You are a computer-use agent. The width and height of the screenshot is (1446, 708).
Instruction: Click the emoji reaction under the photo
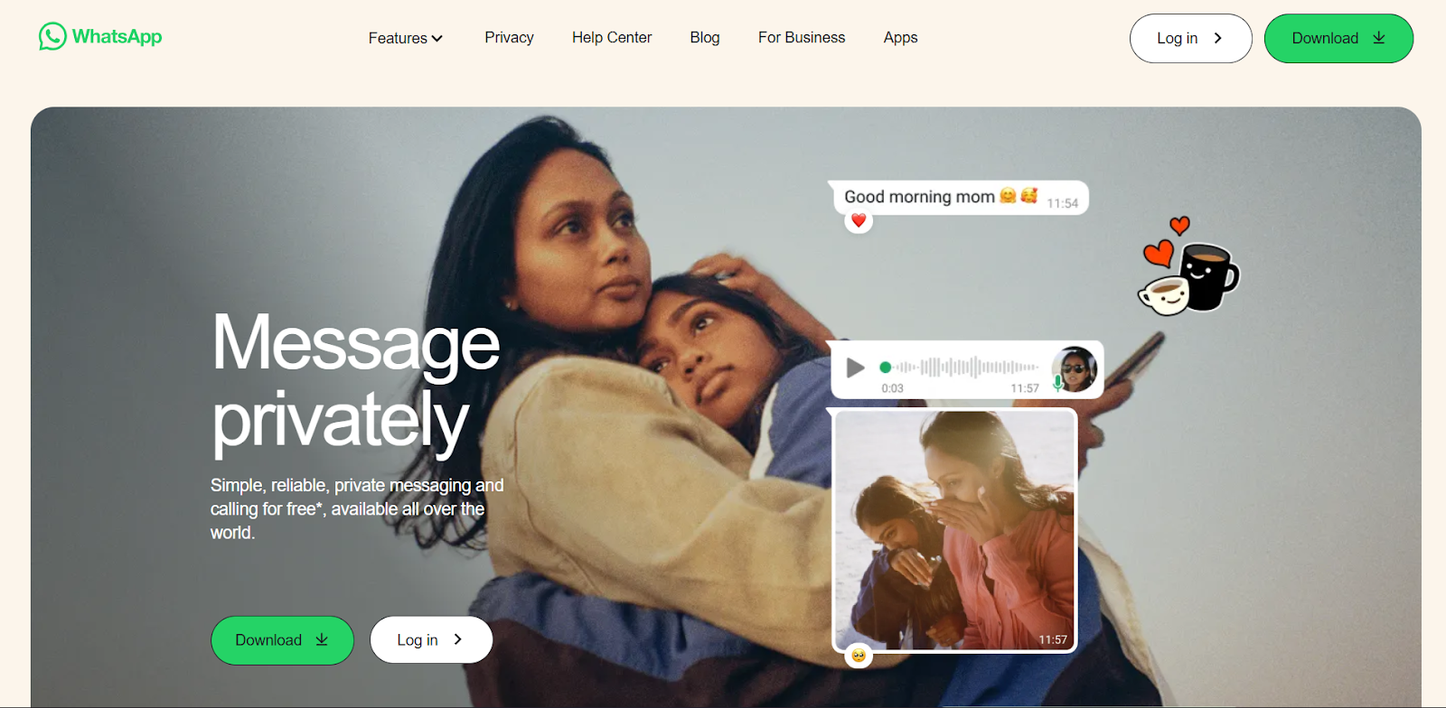tap(859, 656)
